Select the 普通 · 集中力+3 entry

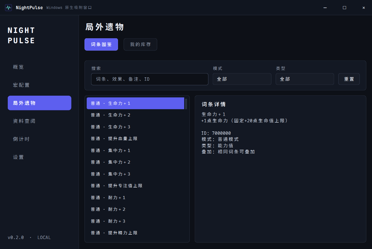[135, 174]
